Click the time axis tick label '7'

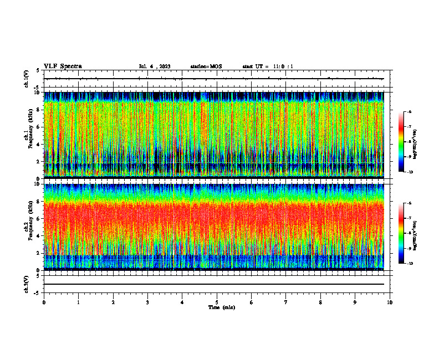pos(286,302)
